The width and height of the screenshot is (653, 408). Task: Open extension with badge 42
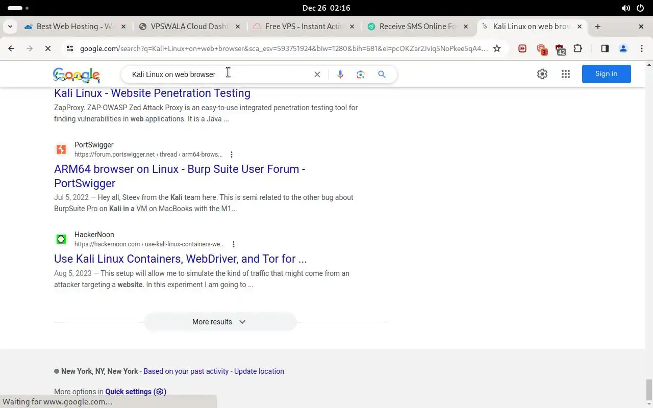point(560,49)
